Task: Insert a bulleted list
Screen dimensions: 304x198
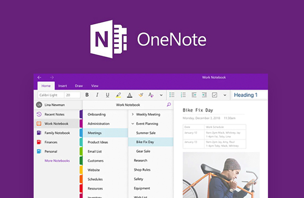Action: (172, 95)
